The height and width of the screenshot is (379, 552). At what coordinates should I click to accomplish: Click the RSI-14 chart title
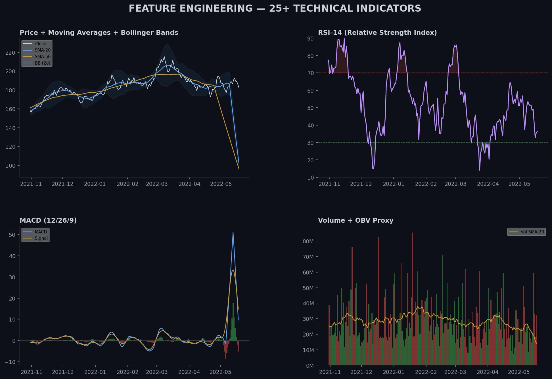point(378,32)
